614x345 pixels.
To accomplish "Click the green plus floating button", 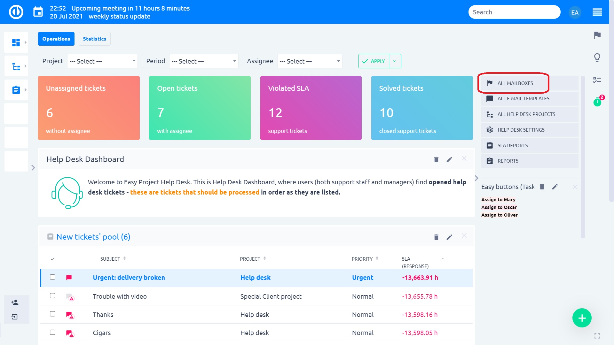I will (x=582, y=318).
